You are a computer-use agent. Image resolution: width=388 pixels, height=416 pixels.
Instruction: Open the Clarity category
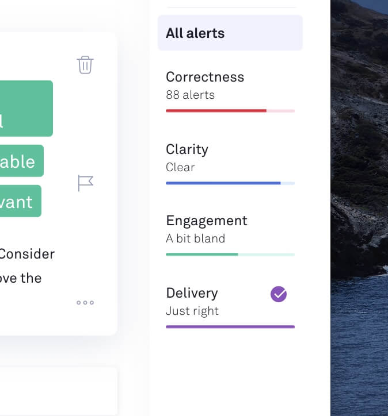pyautogui.click(x=187, y=149)
